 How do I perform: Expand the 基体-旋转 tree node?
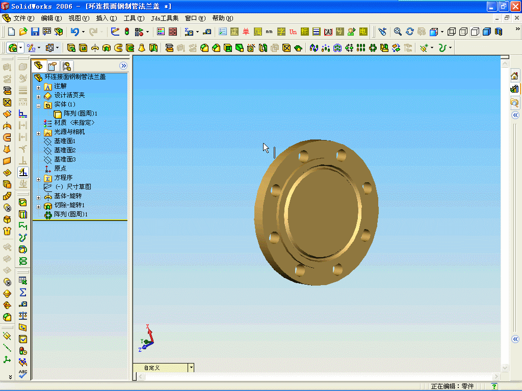(38, 198)
